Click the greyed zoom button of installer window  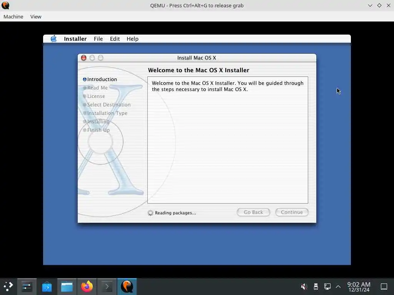(x=100, y=58)
